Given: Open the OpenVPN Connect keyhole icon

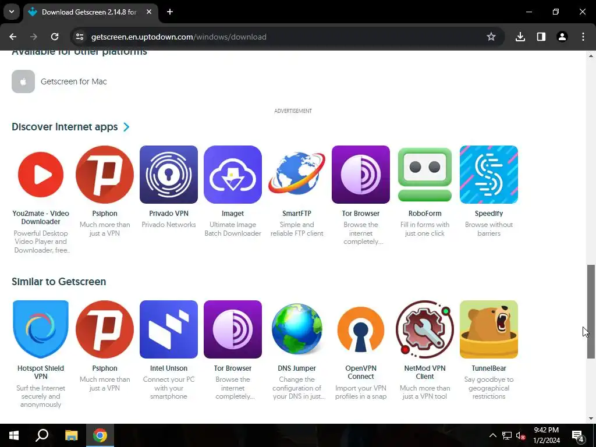Looking at the screenshot, I should 361,329.
